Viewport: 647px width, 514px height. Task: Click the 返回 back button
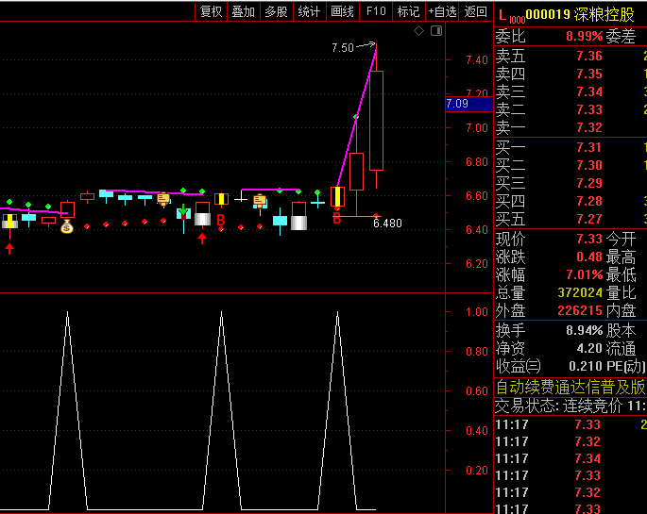point(476,11)
